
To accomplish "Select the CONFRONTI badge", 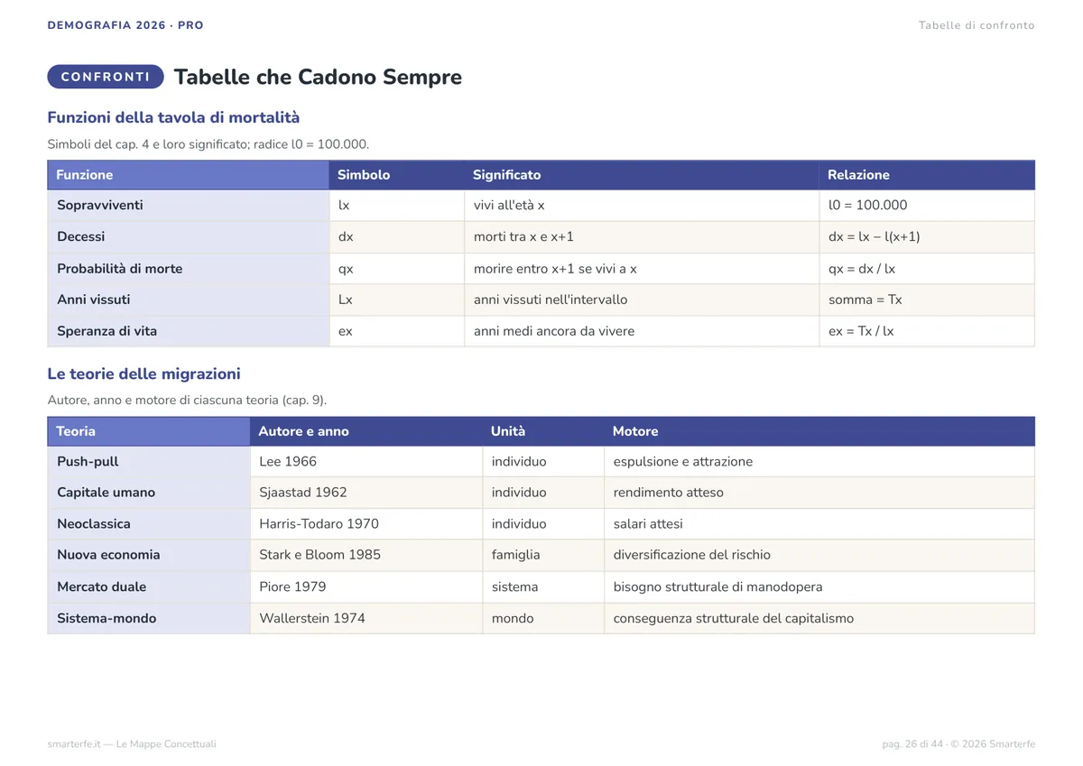I will (106, 77).
